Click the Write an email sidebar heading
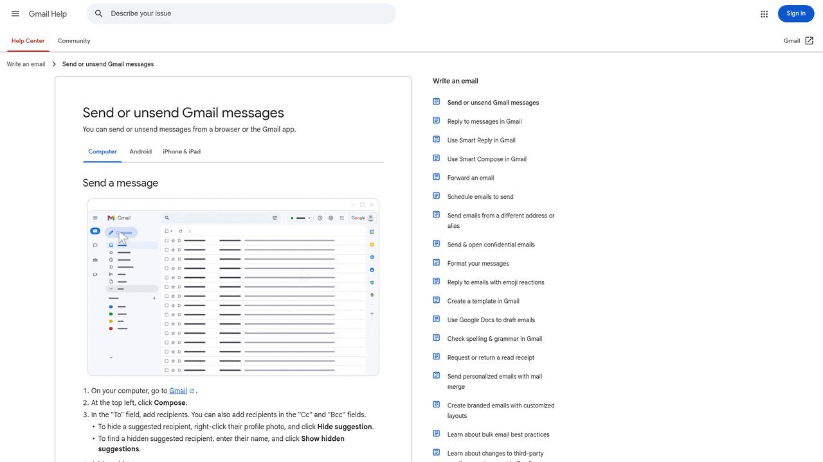823x462 pixels. click(455, 81)
